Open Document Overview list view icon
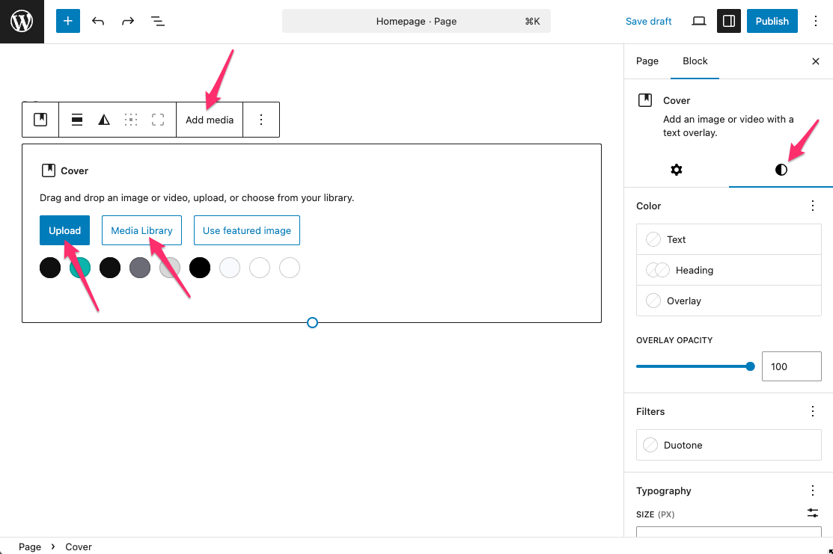Image resolution: width=833 pixels, height=554 pixels. [x=158, y=21]
